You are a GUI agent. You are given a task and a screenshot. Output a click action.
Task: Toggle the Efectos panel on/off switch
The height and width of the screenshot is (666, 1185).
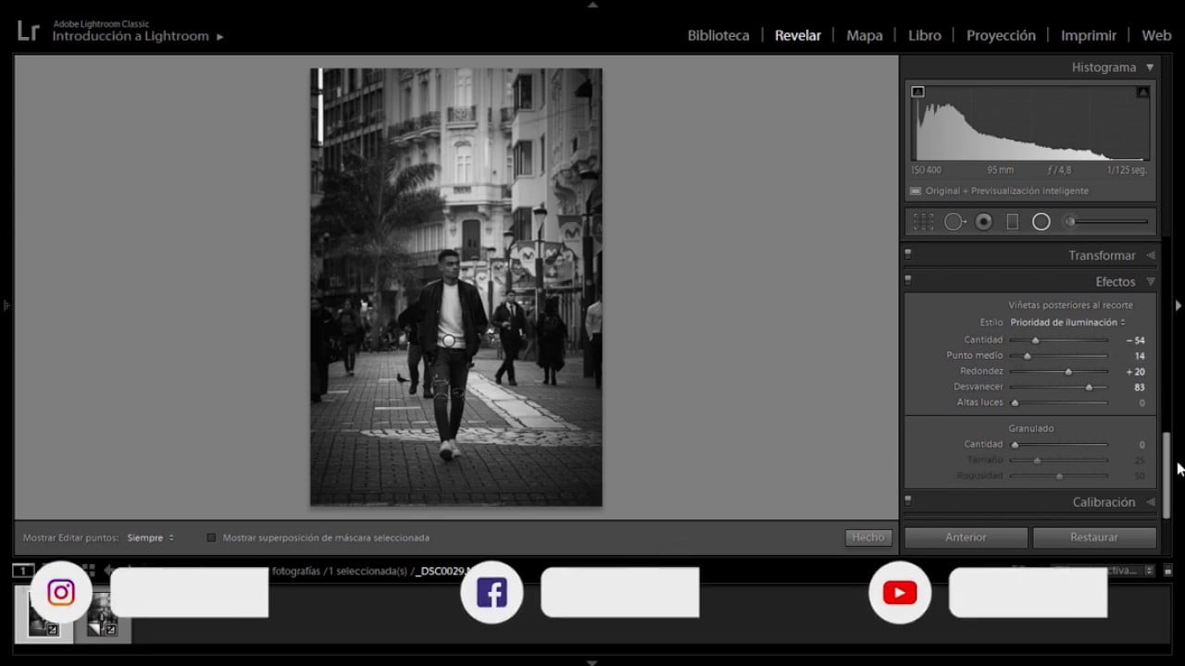908,281
